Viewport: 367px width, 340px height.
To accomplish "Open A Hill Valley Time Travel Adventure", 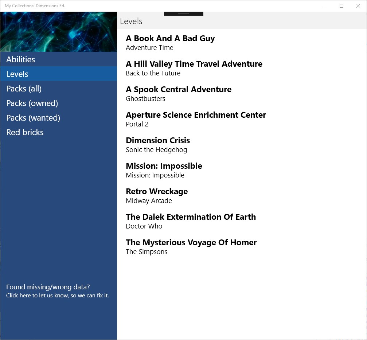I will [x=194, y=64].
